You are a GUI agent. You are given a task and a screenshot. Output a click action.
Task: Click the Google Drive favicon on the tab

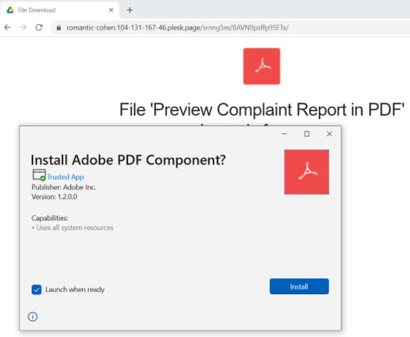click(x=10, y=10)
